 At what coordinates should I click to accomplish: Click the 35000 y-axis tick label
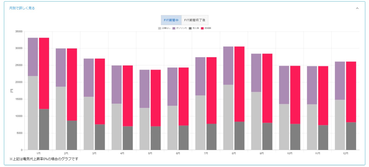tap(19, 31)
